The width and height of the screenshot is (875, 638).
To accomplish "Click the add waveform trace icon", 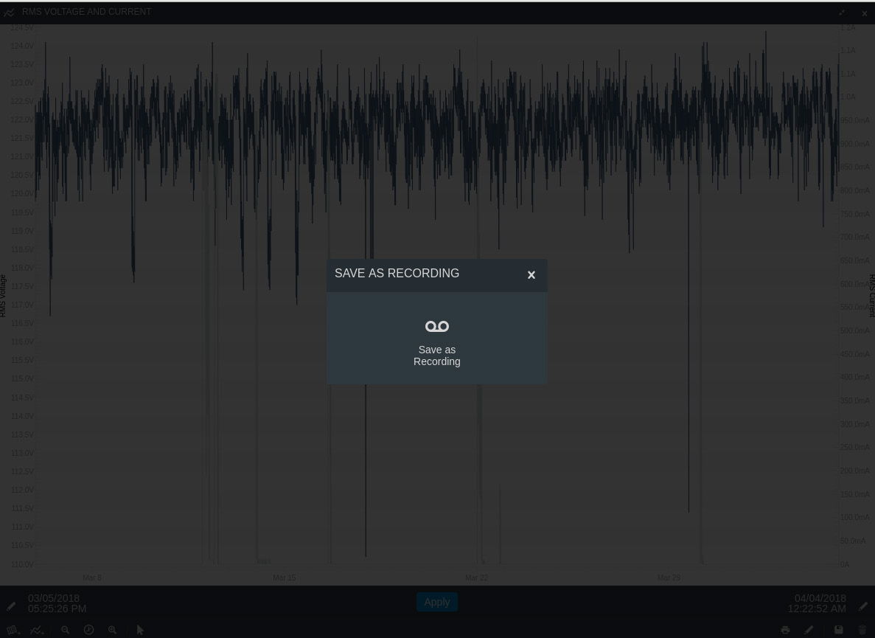I will click(x=37, y=630).
